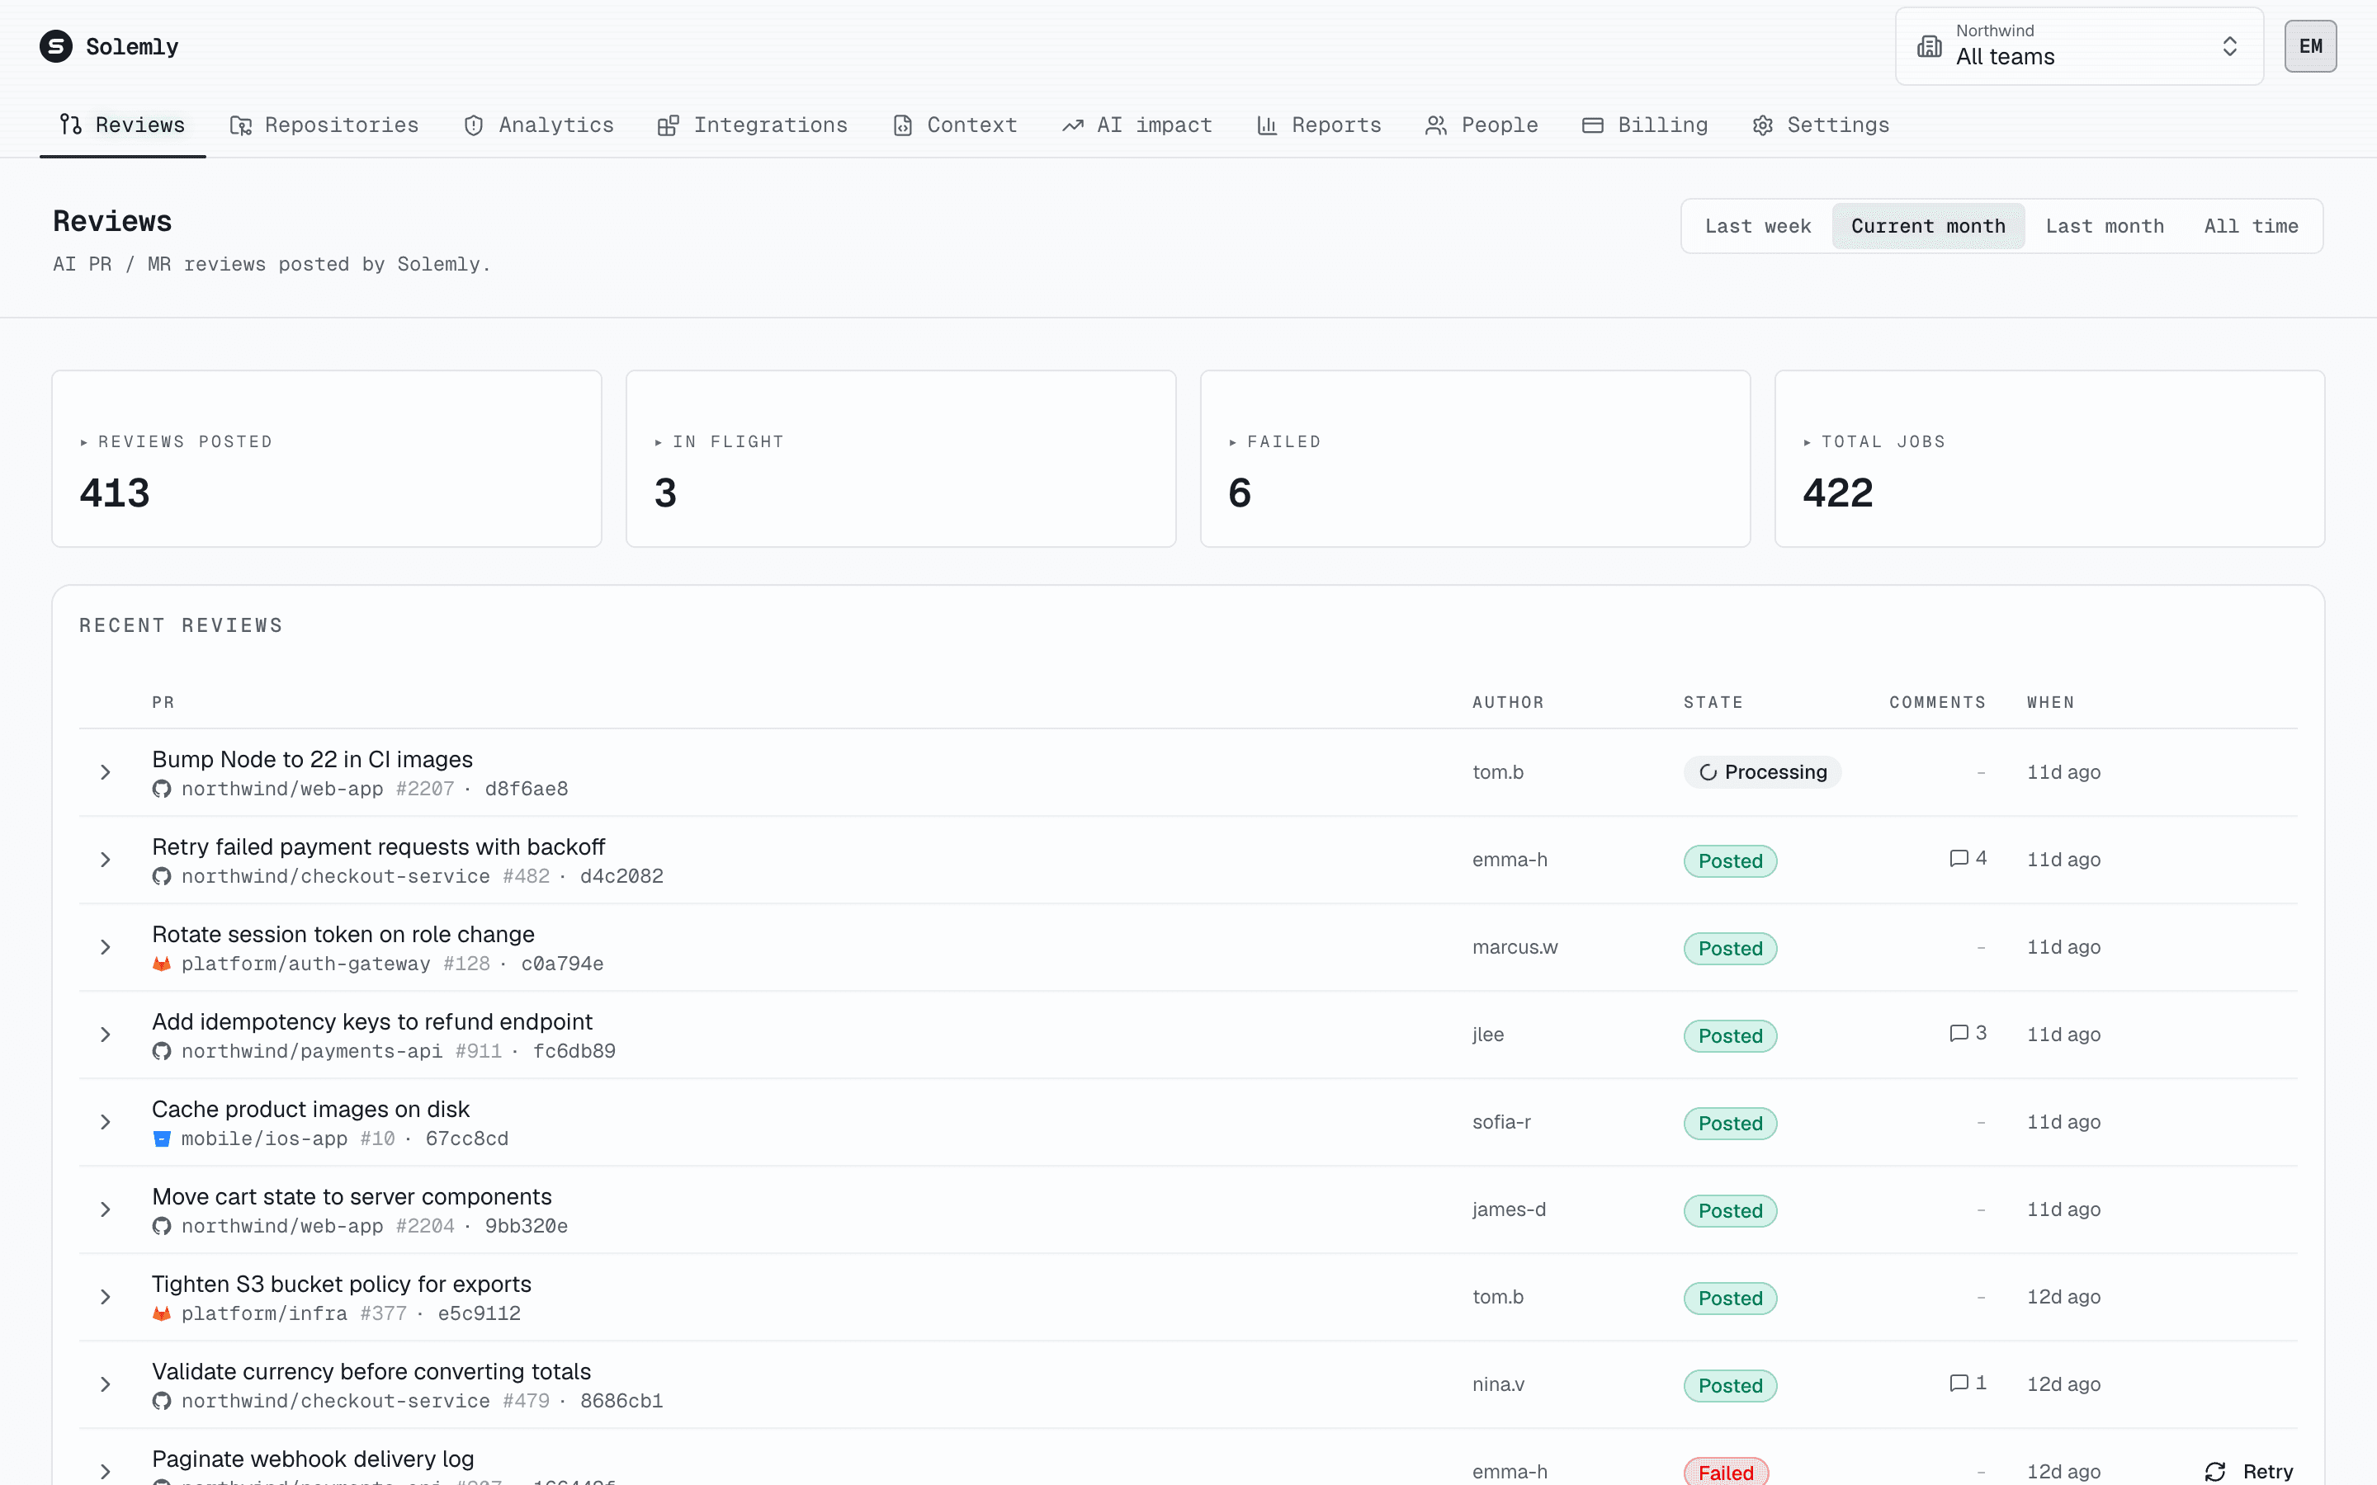Go to the AI impact tab

pyautogui.click(x=1137, y=125)
